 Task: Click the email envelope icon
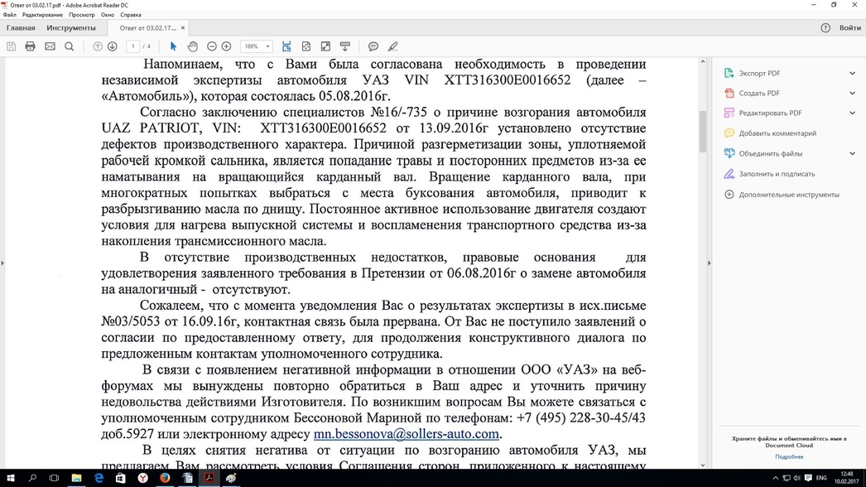[50, 46]
